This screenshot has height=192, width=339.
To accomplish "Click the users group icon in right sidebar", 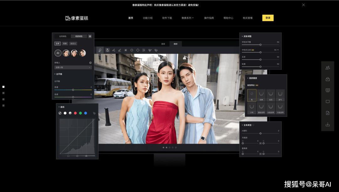I will pyautogui.click(x=328, y=68).
